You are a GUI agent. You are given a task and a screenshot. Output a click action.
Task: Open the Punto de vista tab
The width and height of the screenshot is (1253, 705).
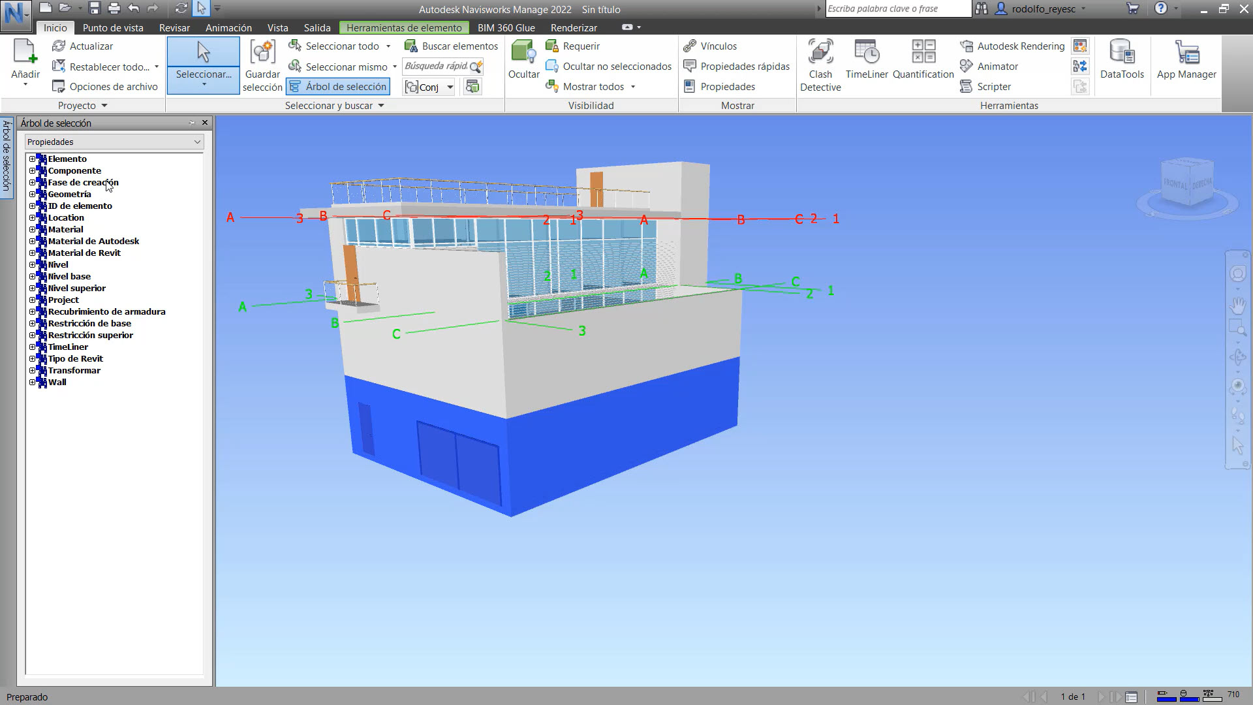(112, 27)
